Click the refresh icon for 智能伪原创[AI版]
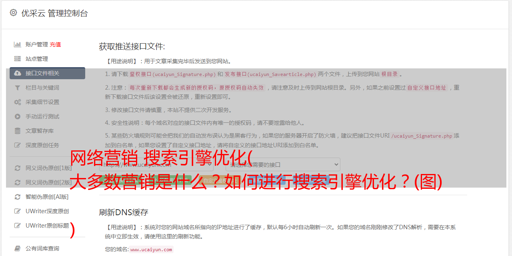This screenshot has height=256, width=512. (x=18, y=197)
